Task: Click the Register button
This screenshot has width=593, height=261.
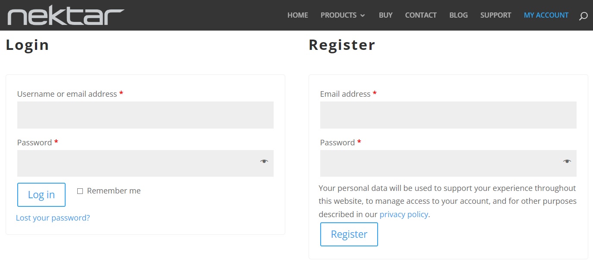Action: [x=349, y=234]
